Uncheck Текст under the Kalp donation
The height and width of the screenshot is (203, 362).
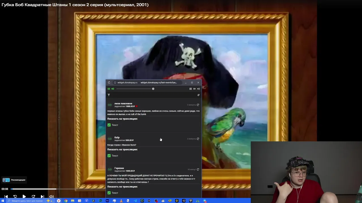click(x=109, y=156)
